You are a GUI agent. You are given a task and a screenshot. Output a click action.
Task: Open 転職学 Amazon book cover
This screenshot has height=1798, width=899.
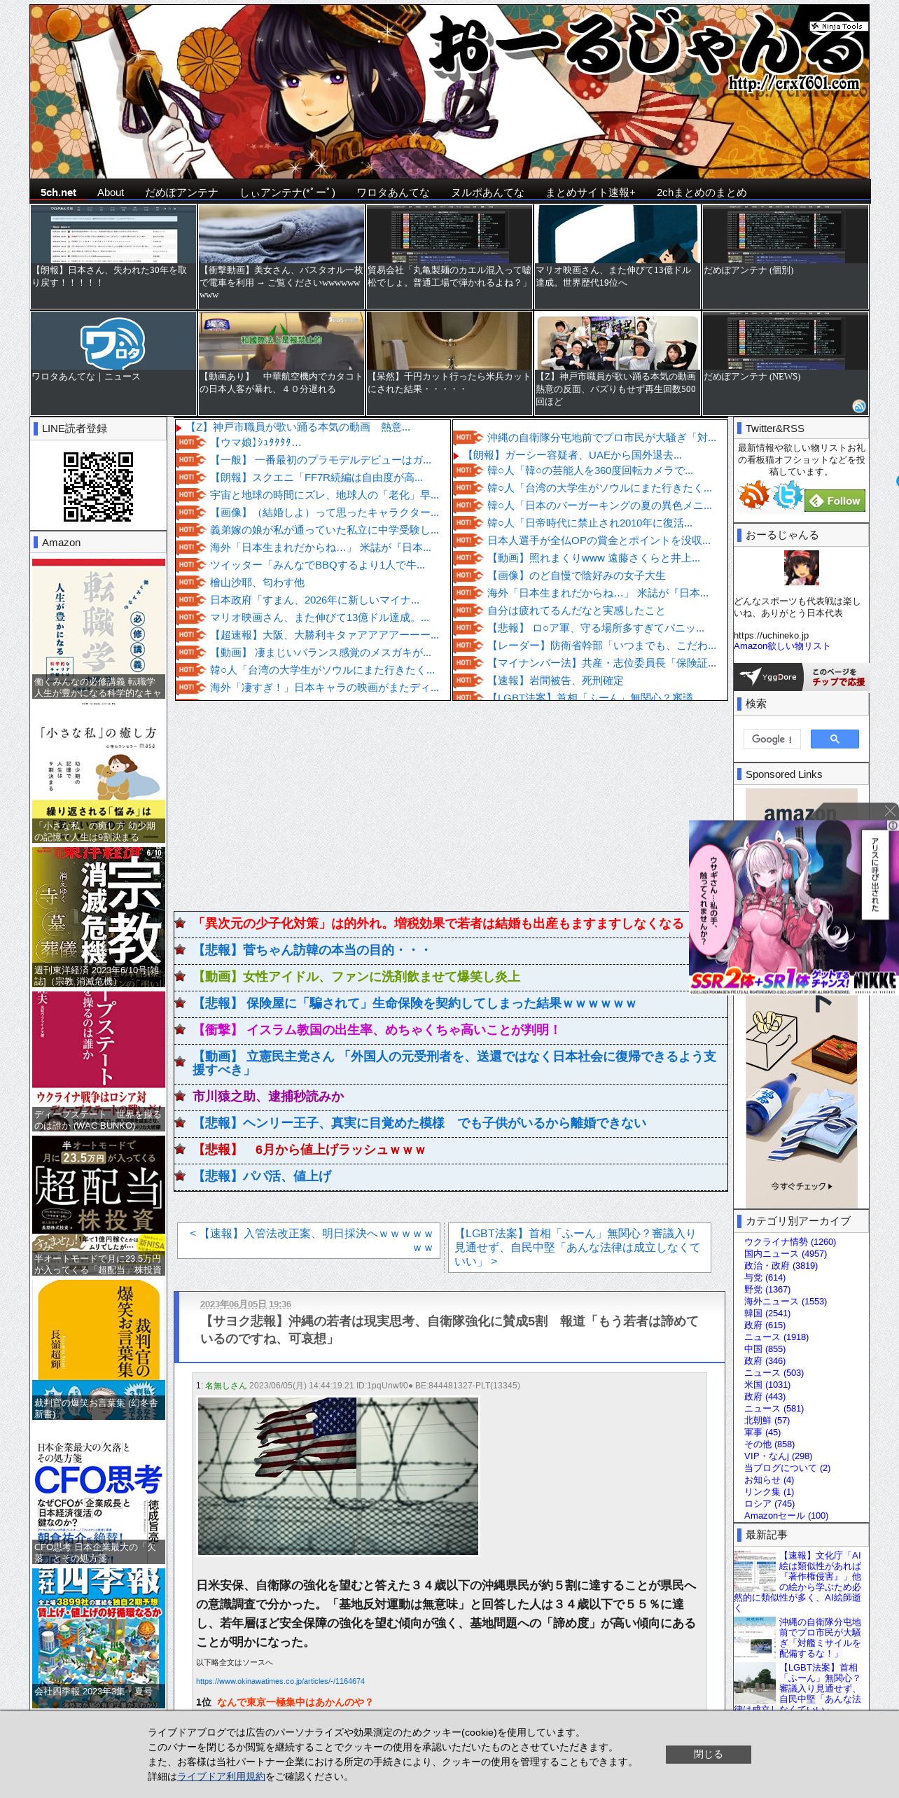point(99,628)
